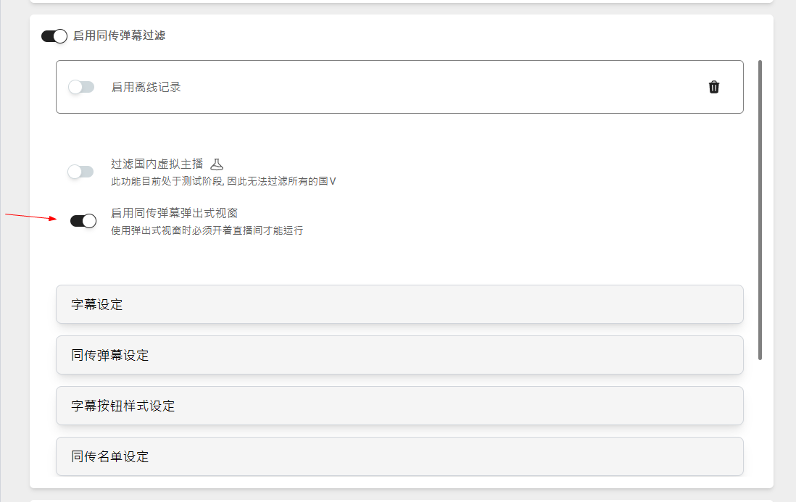
Task: Click the beta-stage notice under 过滤国内虚拟主播
Action: (223, 181)
